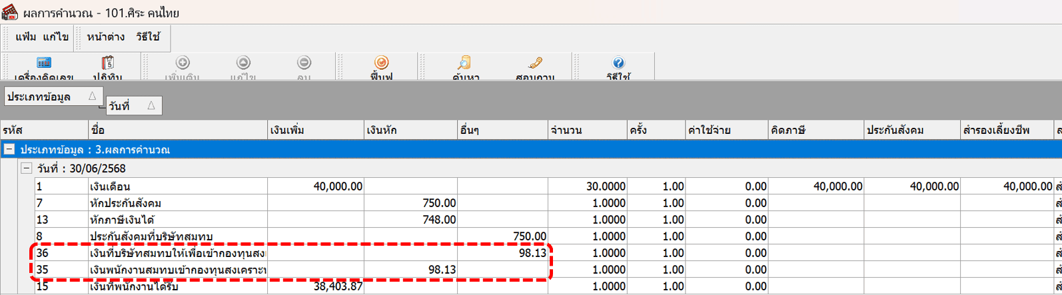Toggle sort on ประเภทข้อมูล grouping box
Screen dimensions: 1062x295
point(50,97)
